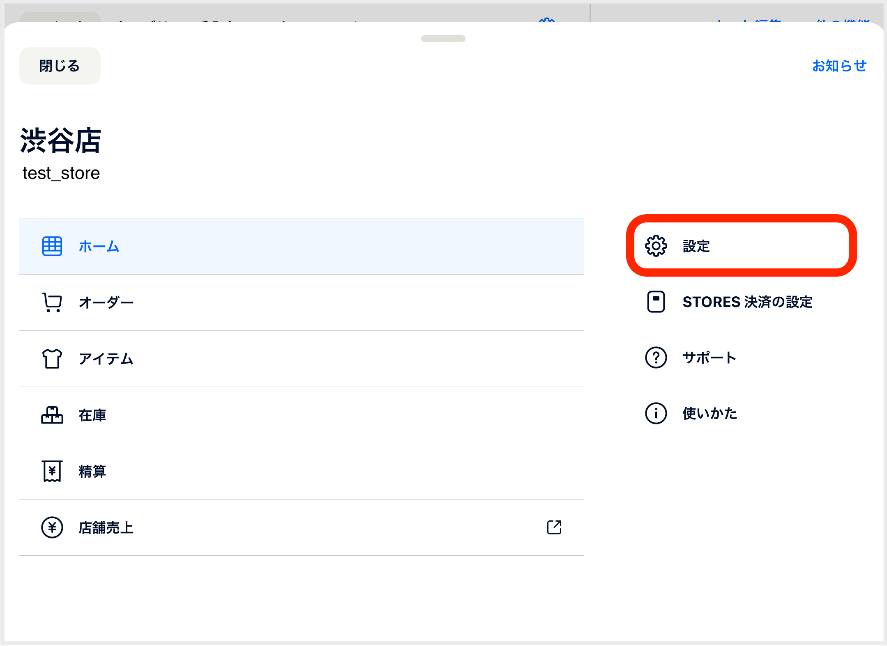Click the オーダー shopping cart icon
This screenshot has width=887, height=646.
52,302
